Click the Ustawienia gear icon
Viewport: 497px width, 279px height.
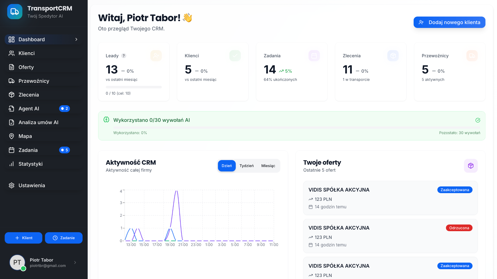click(11, 185)
